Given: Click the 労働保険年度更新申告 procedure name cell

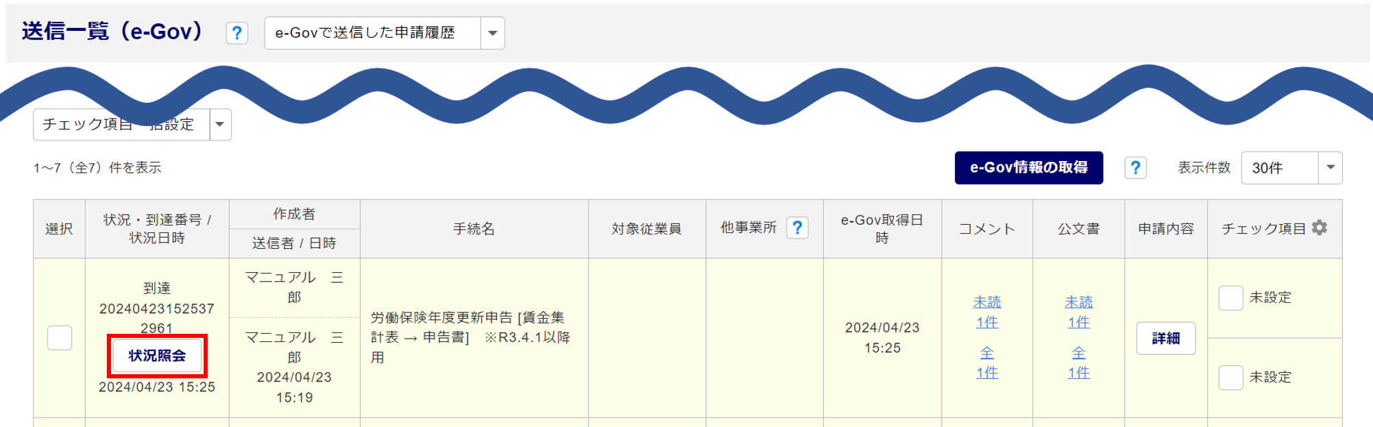Looking at the screenshot, I should pyautogui.click(x=470, y=337).
